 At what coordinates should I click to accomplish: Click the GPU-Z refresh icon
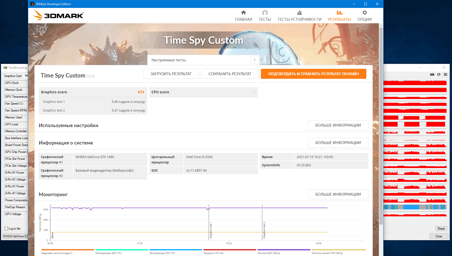pos(439,74)
